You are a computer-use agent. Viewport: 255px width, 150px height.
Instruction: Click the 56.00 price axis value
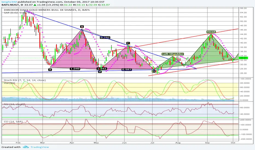click(244, 8)
